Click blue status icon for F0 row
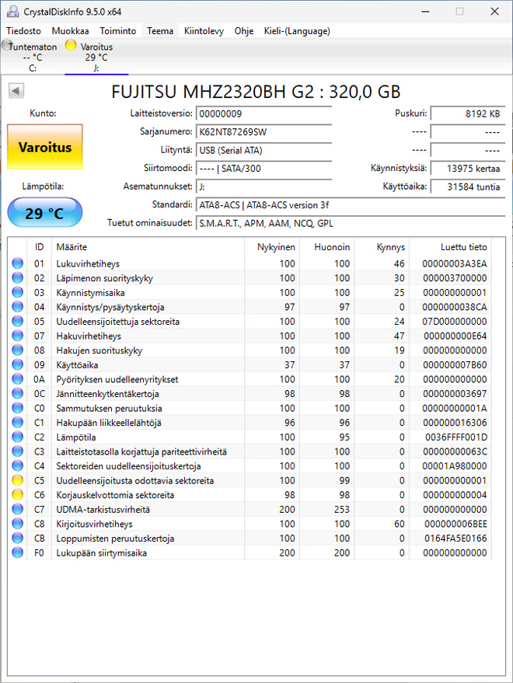This screenshot has width=513, height=683. [x=17, y=552]
